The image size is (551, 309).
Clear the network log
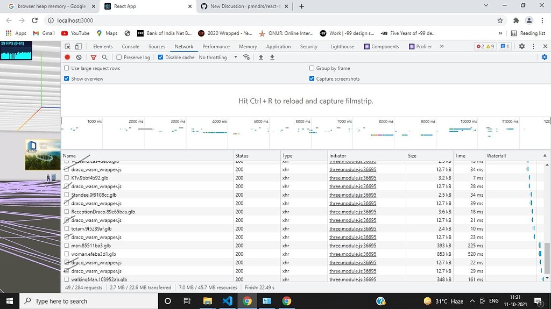[79, 58]
